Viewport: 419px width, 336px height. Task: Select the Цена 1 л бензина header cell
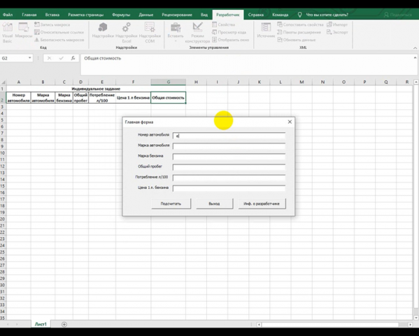(133, 97)
